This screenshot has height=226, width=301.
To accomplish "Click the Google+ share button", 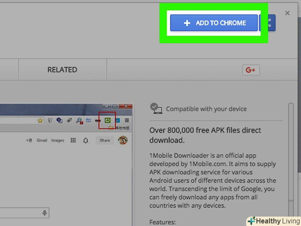I will (x=251, y=70).
